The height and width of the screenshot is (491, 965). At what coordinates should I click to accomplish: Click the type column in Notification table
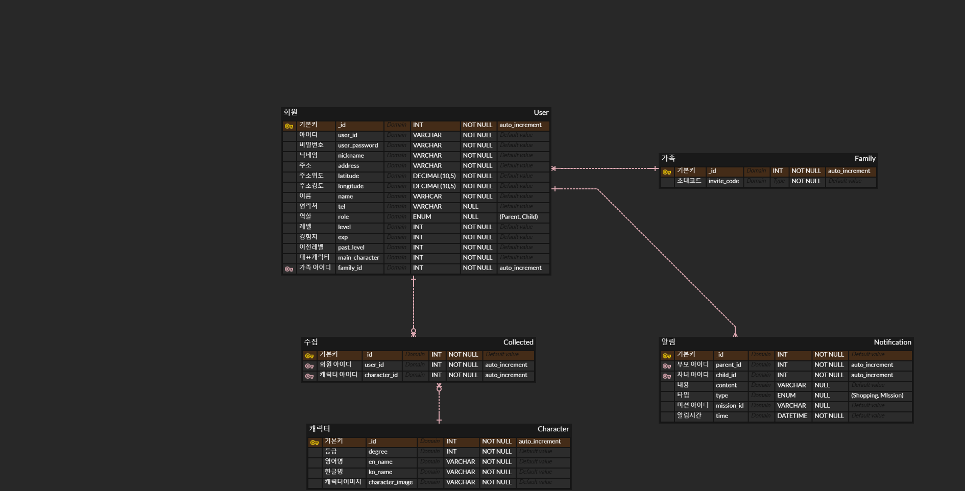[721, 396]
